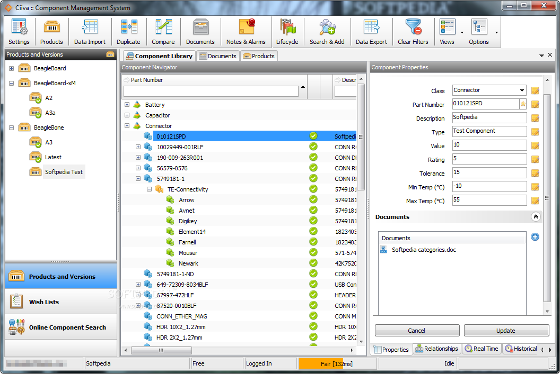This screenshot has width=560, height=374.
Task: Switch to the Products tab
Action: coord(259,56)
